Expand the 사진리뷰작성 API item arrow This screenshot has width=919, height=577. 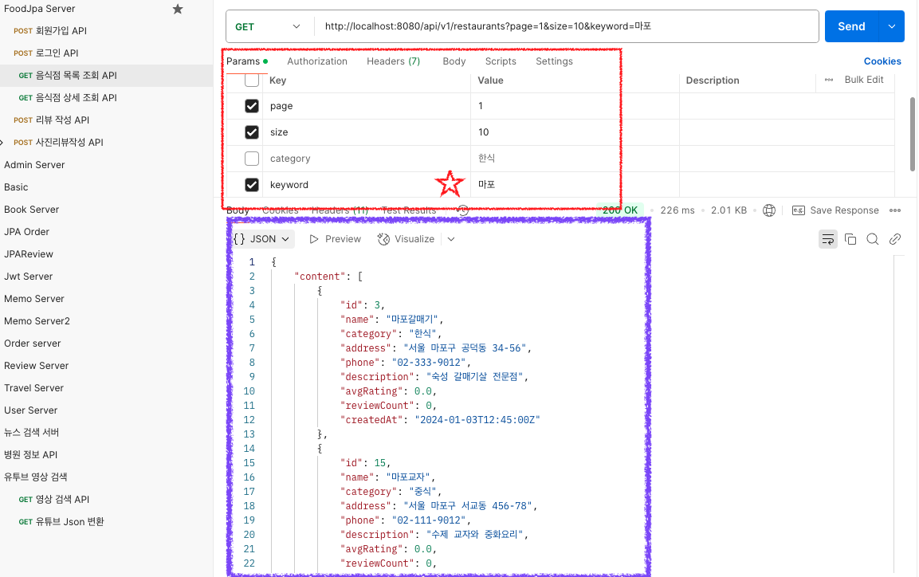[2, 143]
